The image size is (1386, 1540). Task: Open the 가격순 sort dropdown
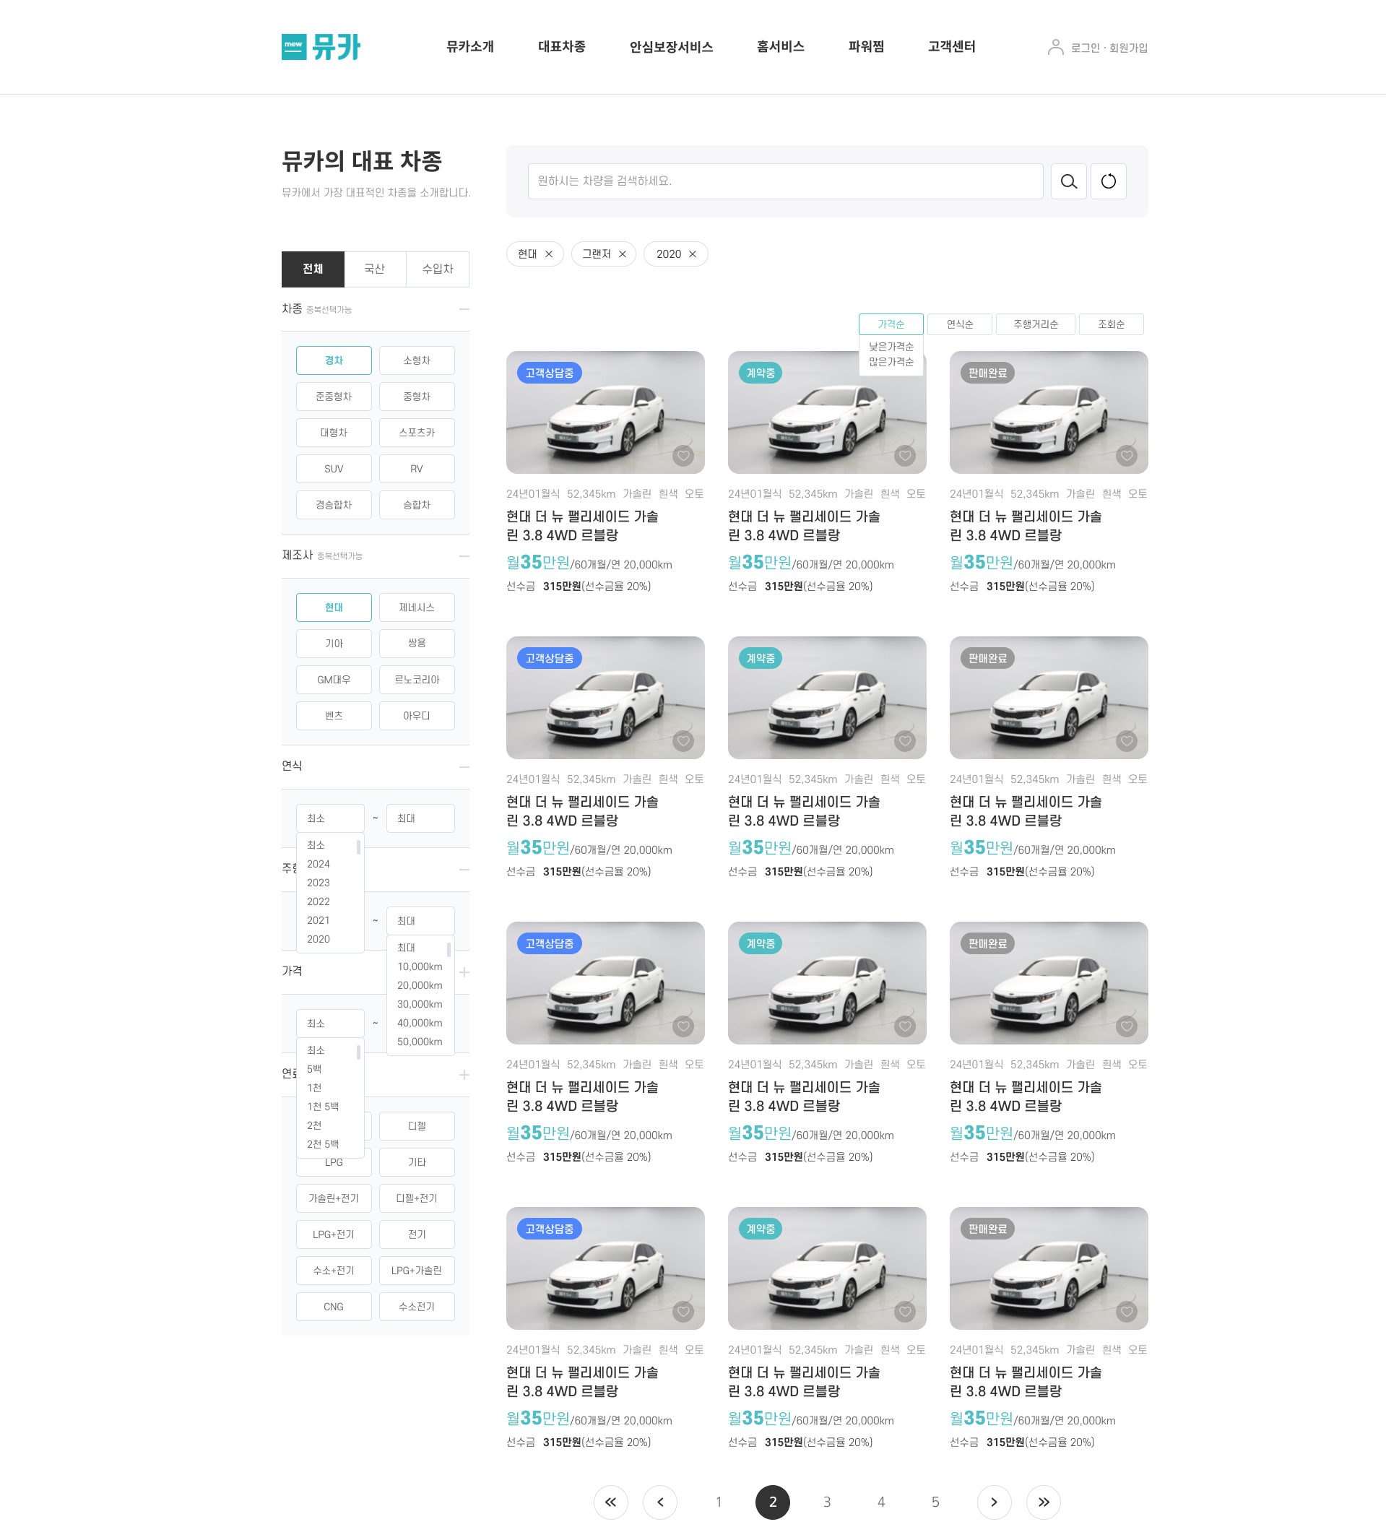point(891,324)
